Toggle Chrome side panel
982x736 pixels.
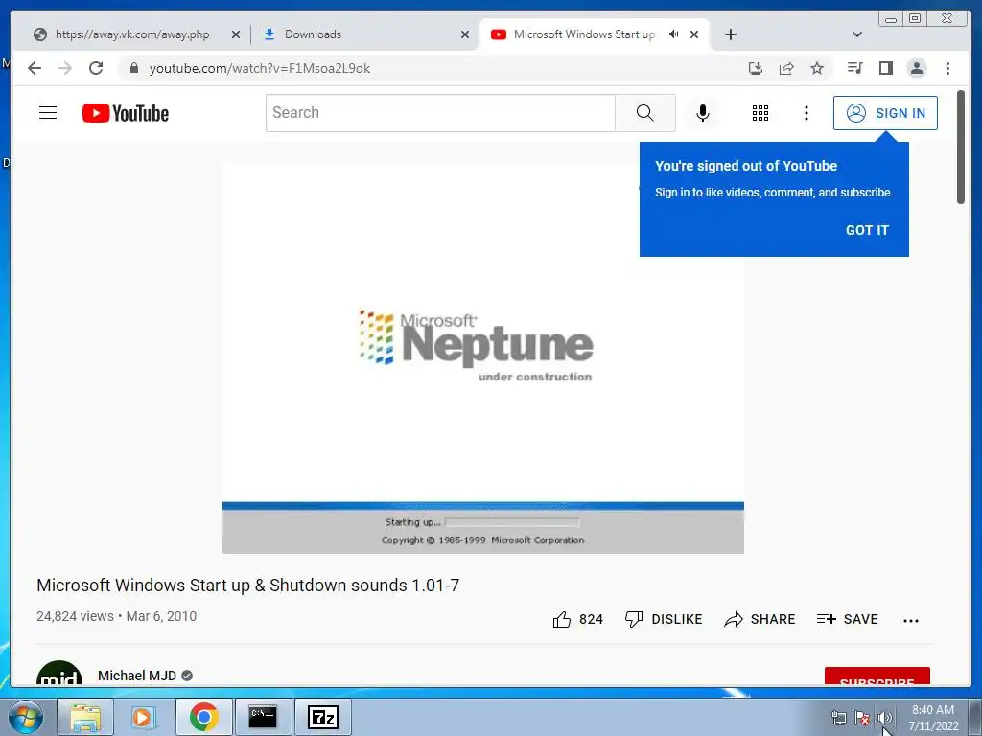click(885, 68)
